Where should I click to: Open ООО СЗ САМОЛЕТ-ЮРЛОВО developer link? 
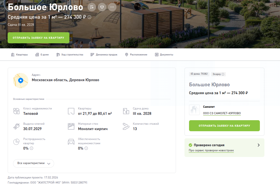click(222, 113)
